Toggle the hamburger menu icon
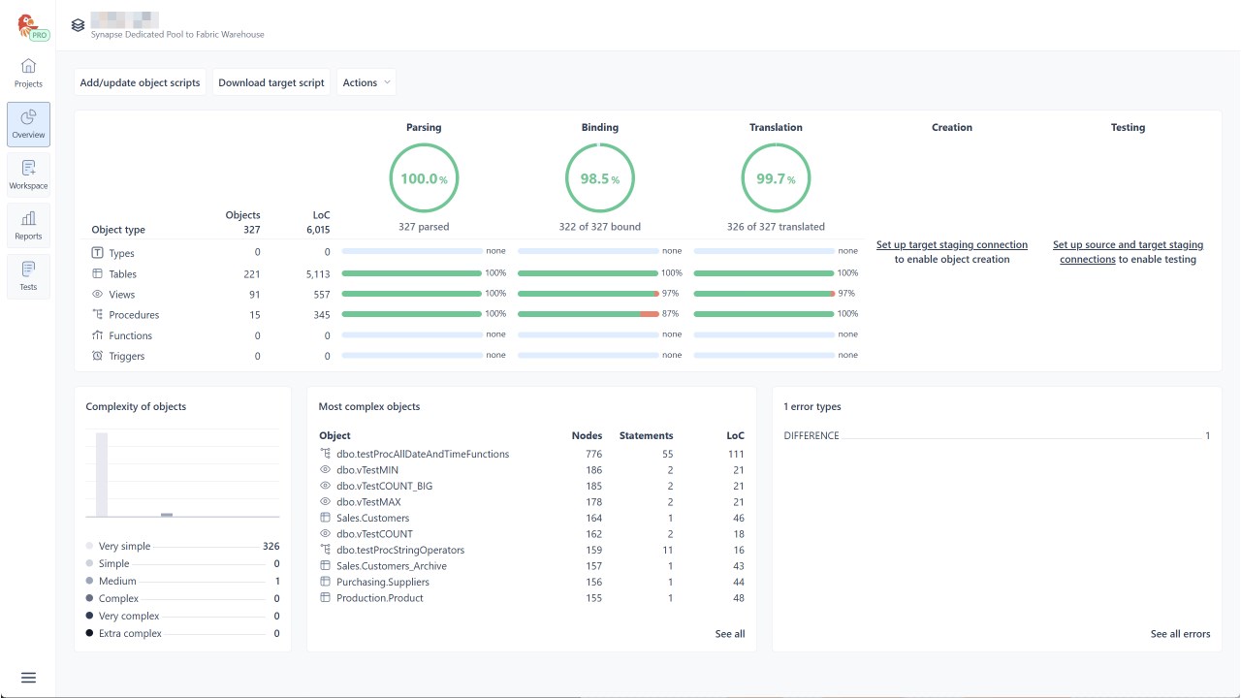 (x=28, y=678)
